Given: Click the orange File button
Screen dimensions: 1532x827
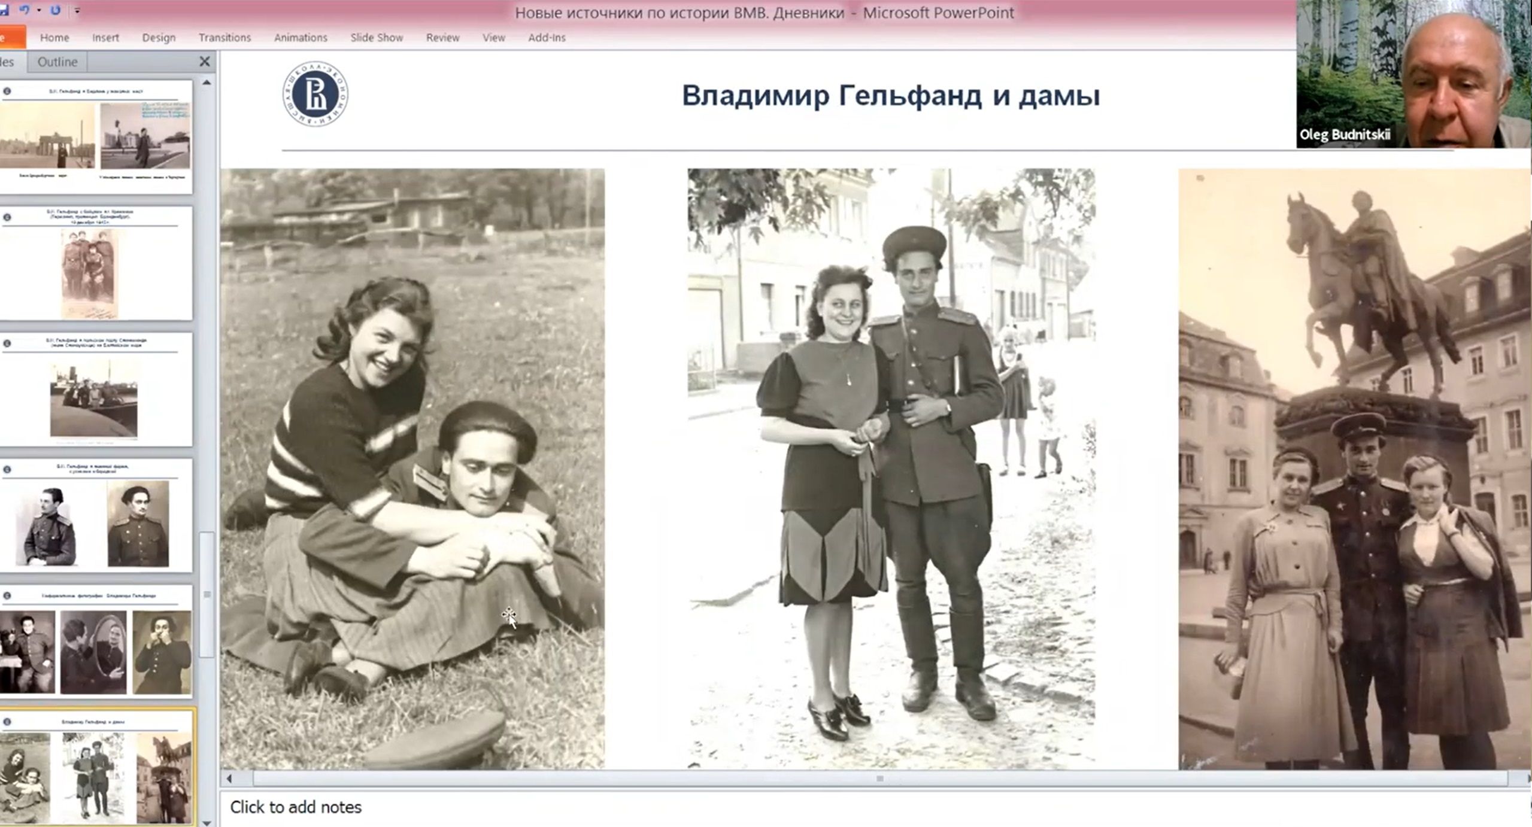Looking at the screenshot, I should point(11,38).
